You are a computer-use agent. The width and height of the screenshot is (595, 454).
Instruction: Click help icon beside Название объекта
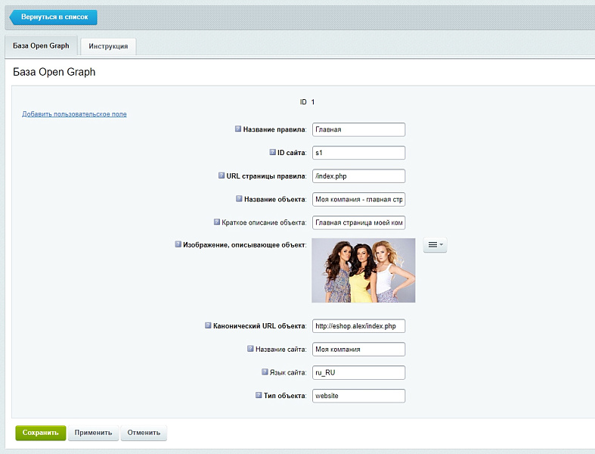pos(238,199)
